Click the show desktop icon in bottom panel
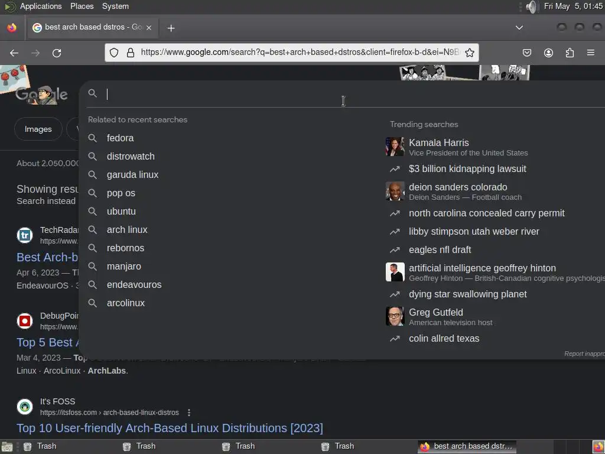605x454 pixels. (x=7, y=447)
